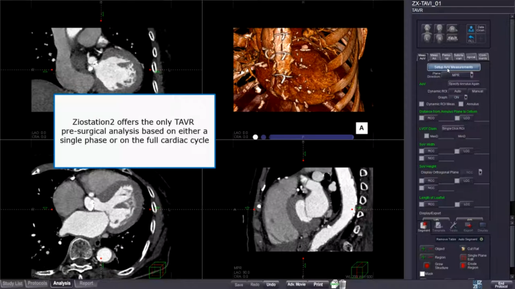Switch to the Subclavian tab
The width and height of the screenshot is (515, 289).
coord(459,57)
